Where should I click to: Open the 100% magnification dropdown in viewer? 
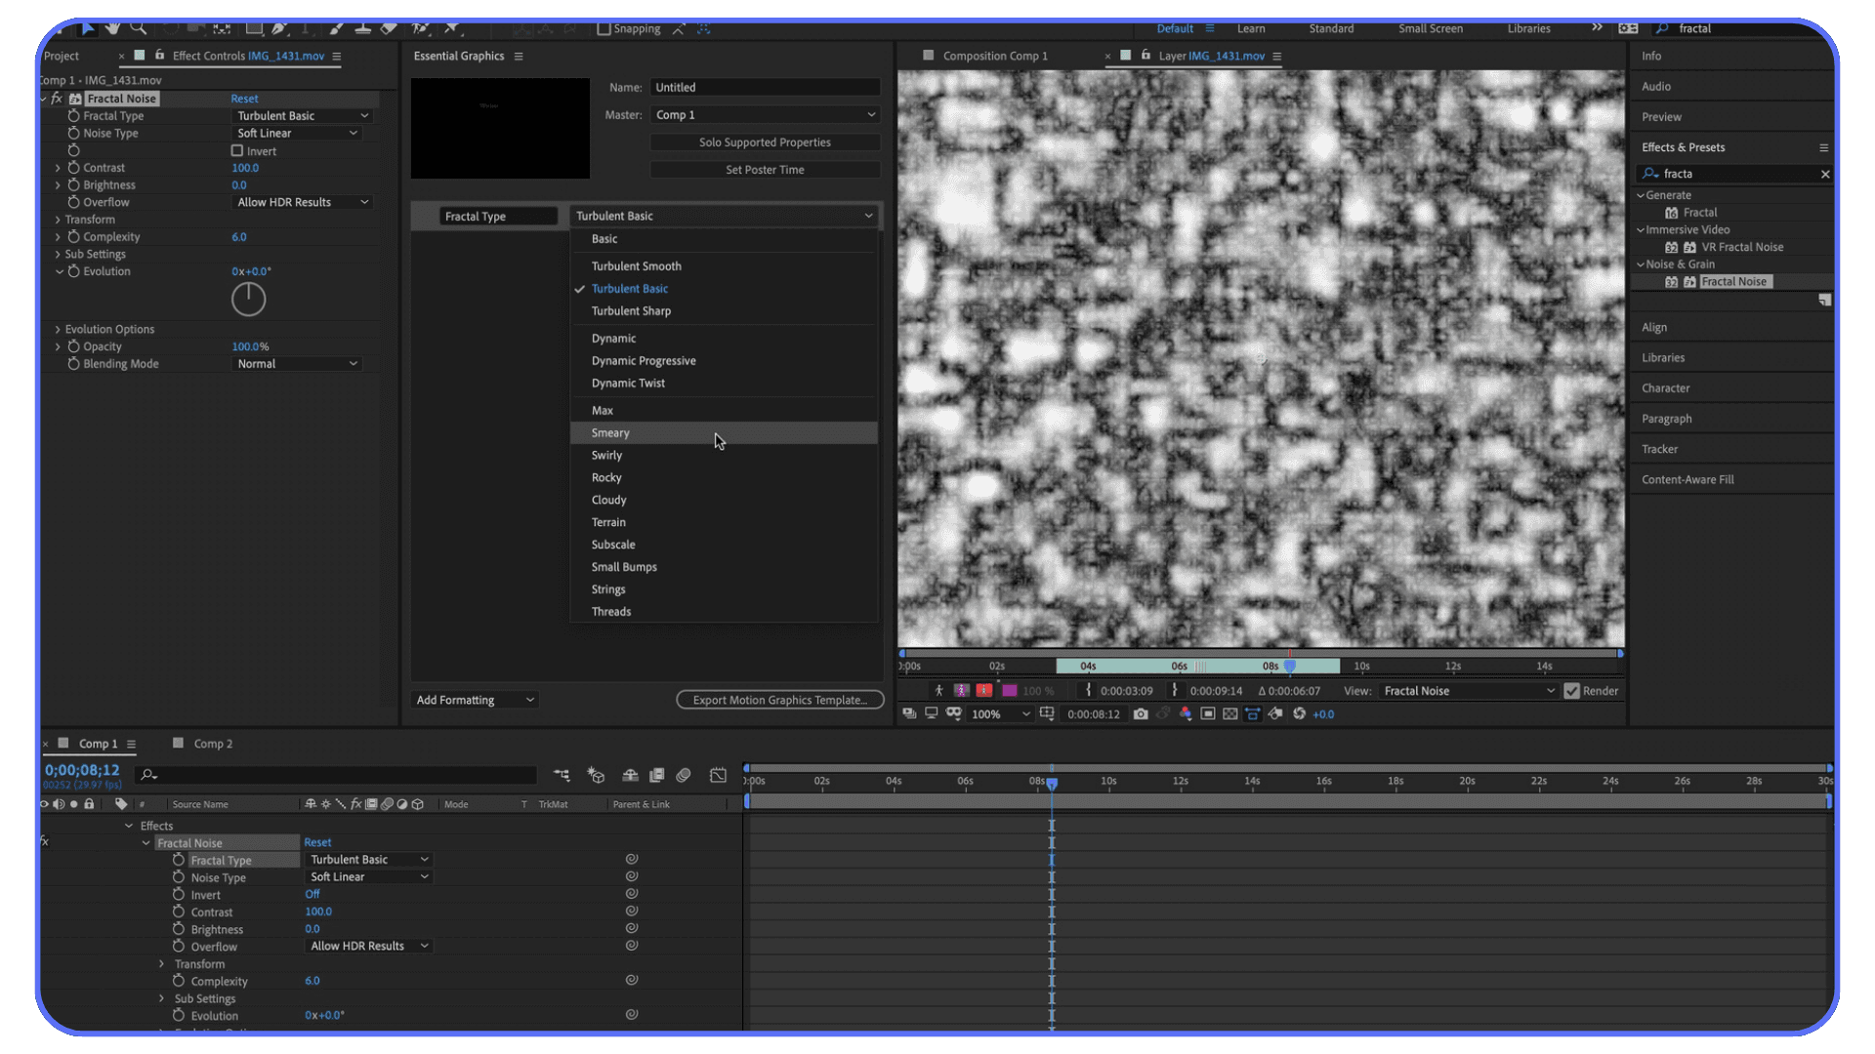[1000, 714]
